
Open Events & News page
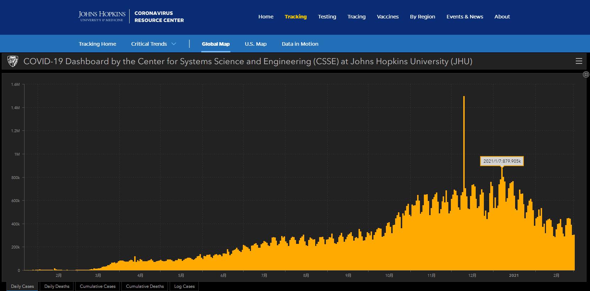[465, 17]
